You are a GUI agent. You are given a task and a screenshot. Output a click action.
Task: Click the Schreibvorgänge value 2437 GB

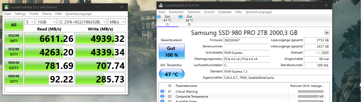pos(317,46)
